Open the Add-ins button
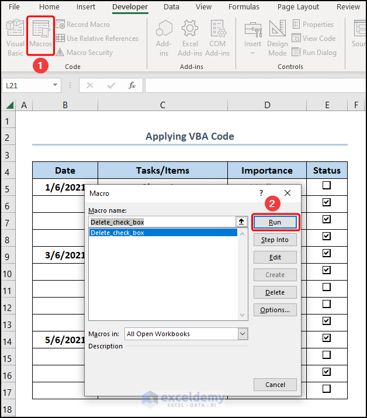Screen dimensions: 367x418 (164, 38)
